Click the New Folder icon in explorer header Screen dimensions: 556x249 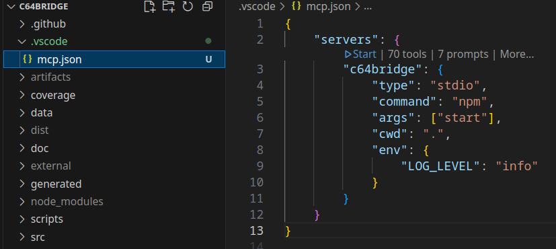coord(169,6)
